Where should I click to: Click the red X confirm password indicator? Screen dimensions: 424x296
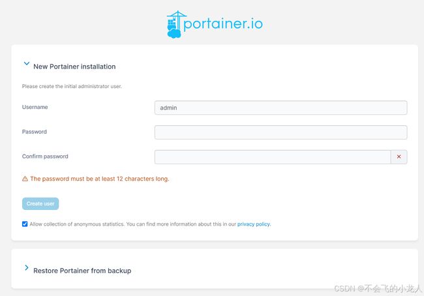399,156
